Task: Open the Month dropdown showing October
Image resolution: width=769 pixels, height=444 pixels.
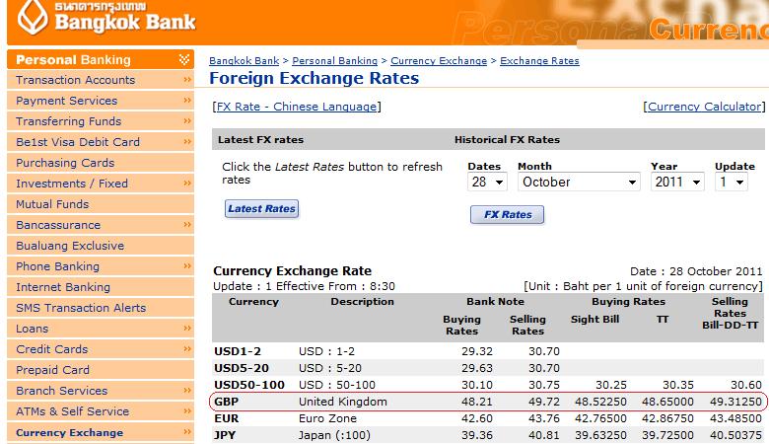Action: coord(579,182)
